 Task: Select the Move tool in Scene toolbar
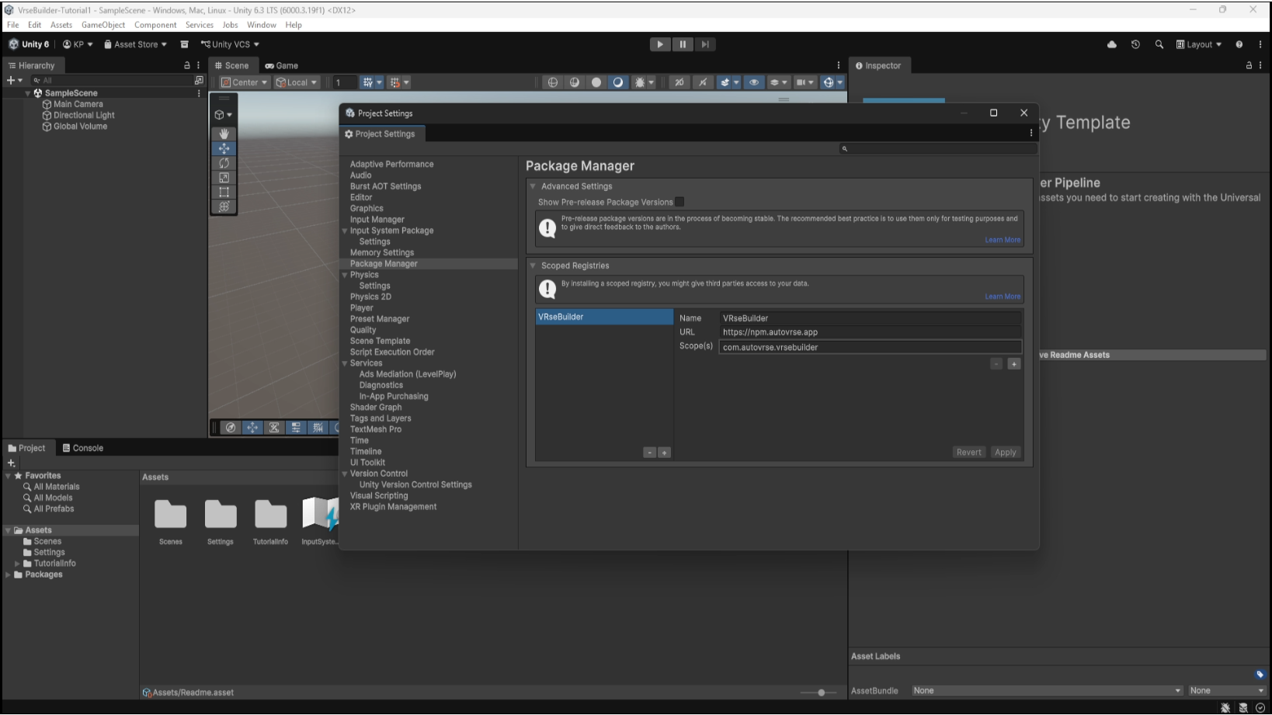(x=224, y=148)
